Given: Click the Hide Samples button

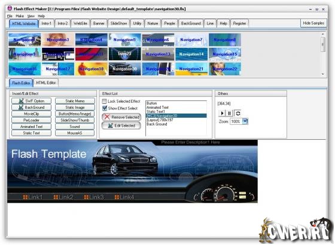Looking at the screenshot, I should 313,23.
